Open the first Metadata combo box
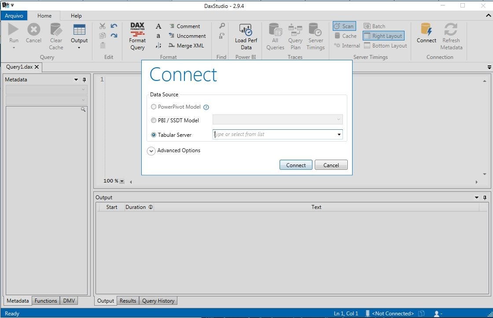This screenshot has width=493, height=318. tap(47, 90)
